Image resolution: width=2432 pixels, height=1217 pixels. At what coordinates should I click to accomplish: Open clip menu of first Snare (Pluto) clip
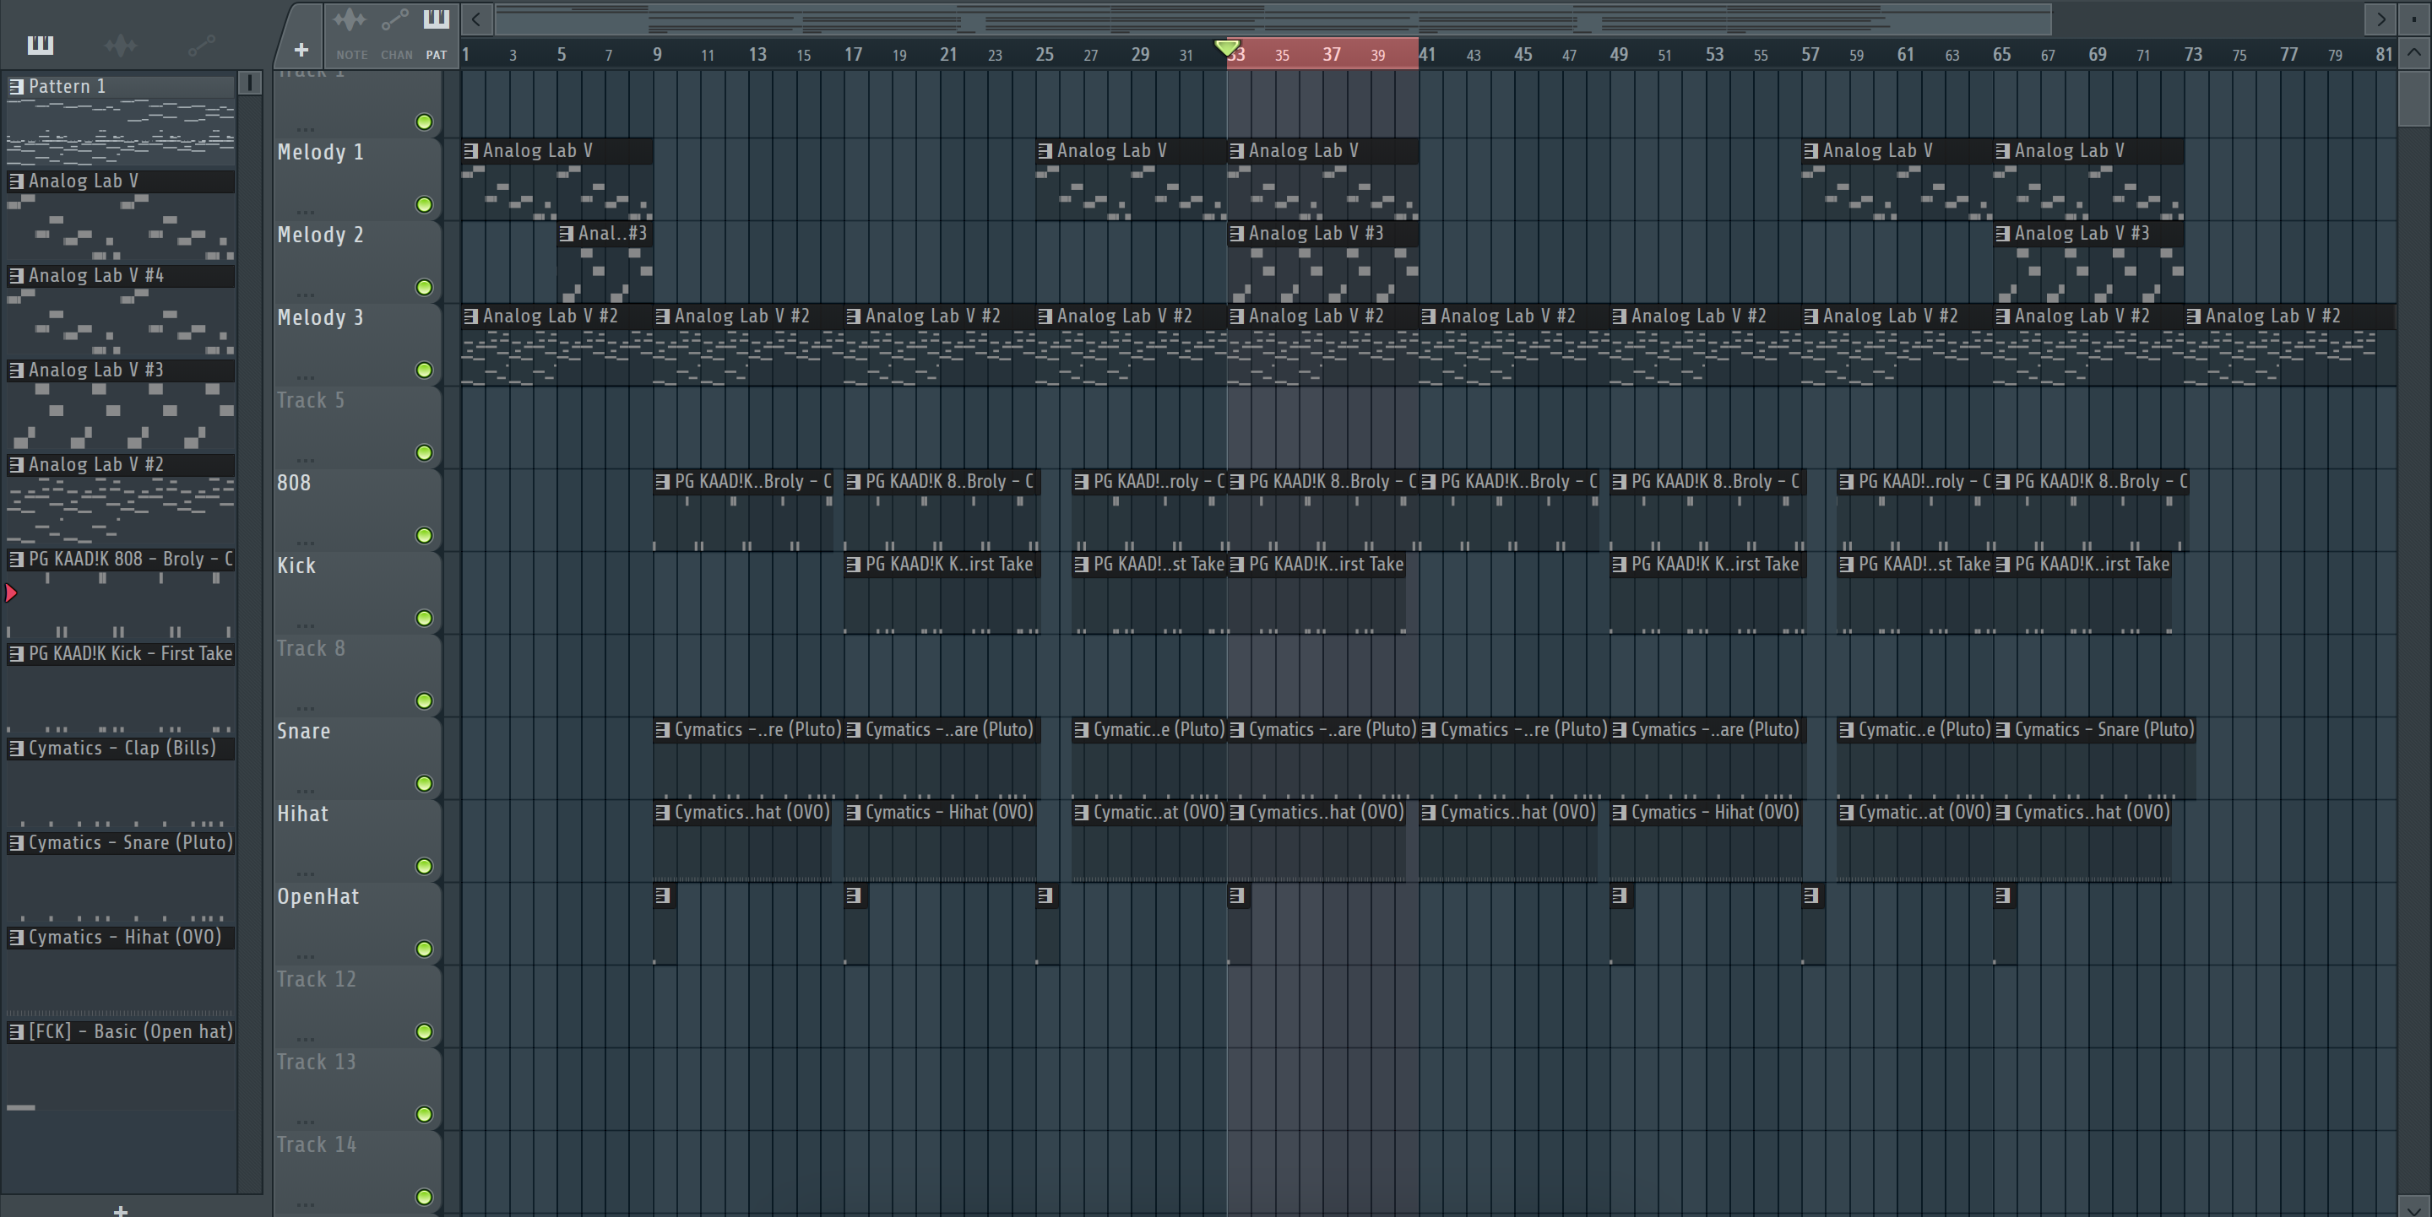[x=663, y=729]
